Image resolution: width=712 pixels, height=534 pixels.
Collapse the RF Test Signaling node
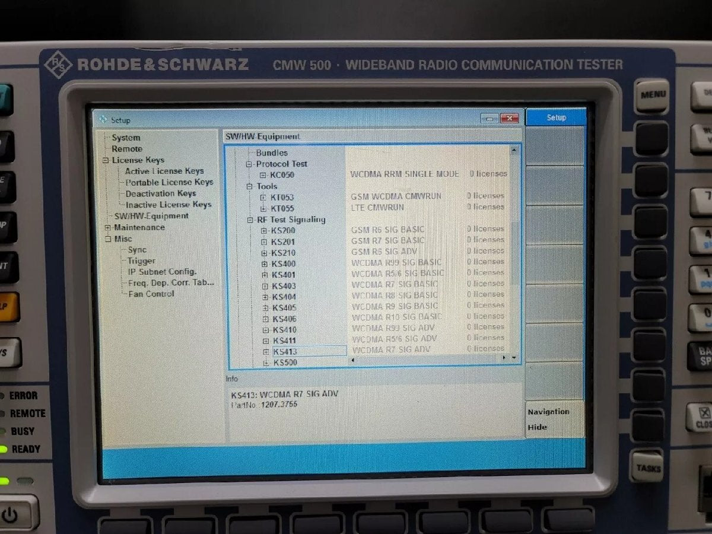coord(250,220)
